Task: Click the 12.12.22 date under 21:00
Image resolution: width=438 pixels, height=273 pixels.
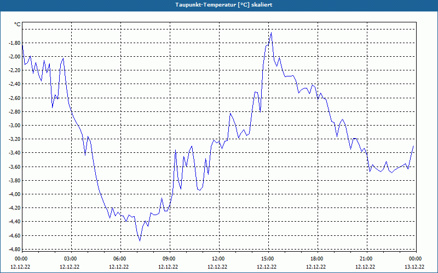Action: [x=365, y=267]
